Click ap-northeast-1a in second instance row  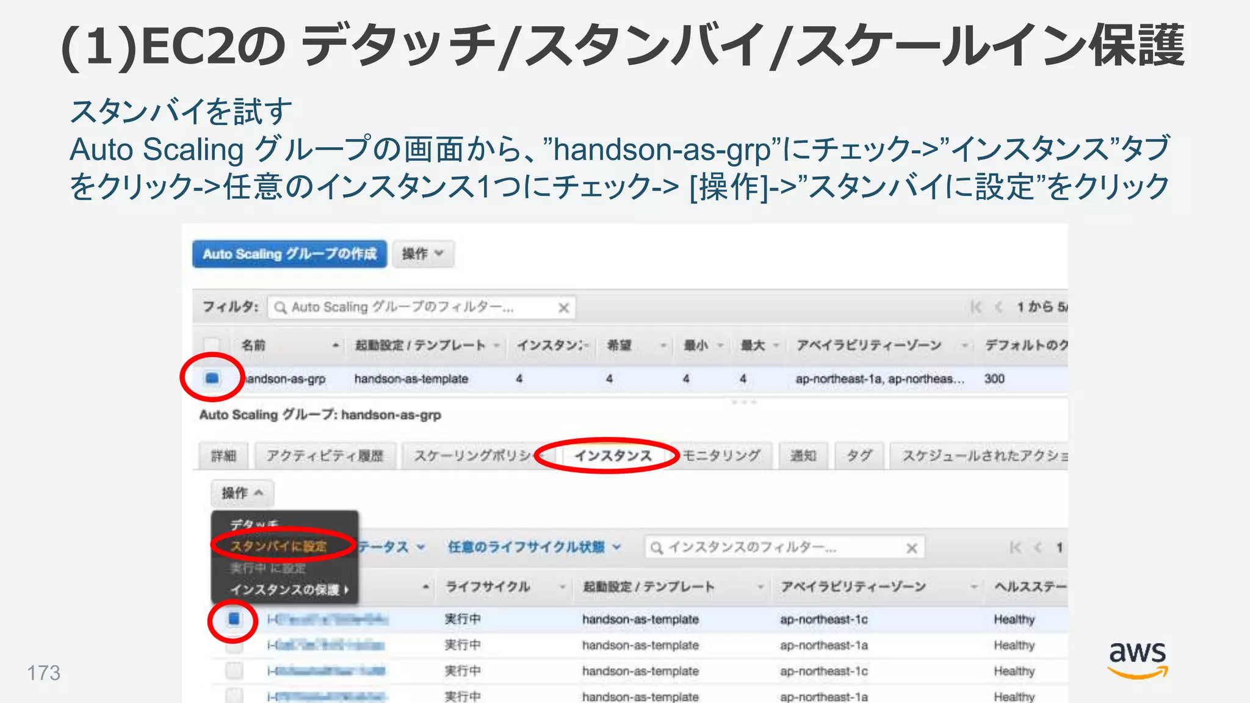click(x=823, y=645)
